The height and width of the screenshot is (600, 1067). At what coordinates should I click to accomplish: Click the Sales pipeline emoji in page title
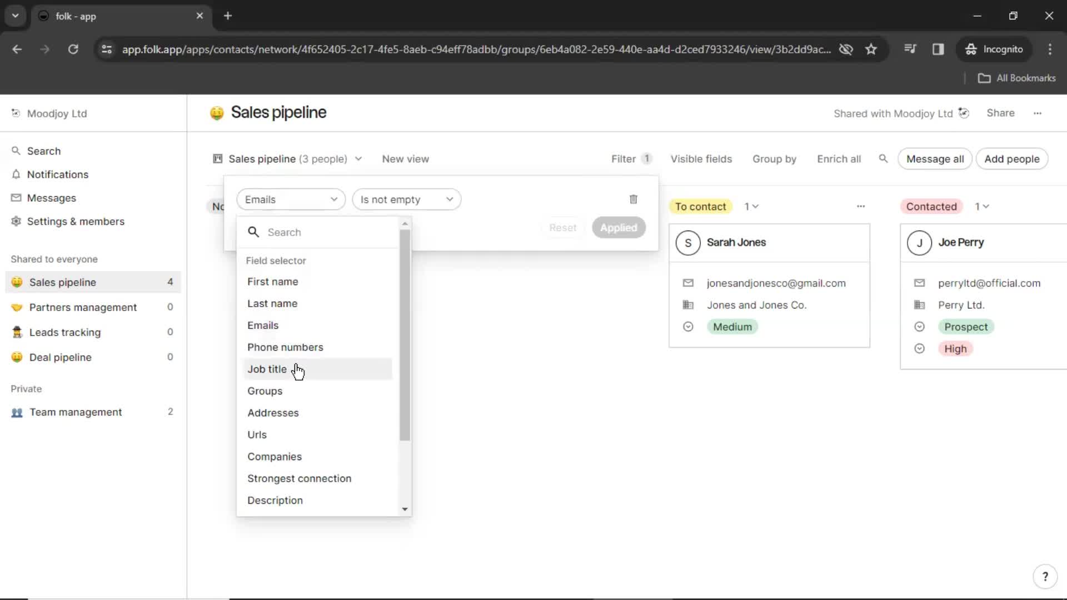[217, 113]
